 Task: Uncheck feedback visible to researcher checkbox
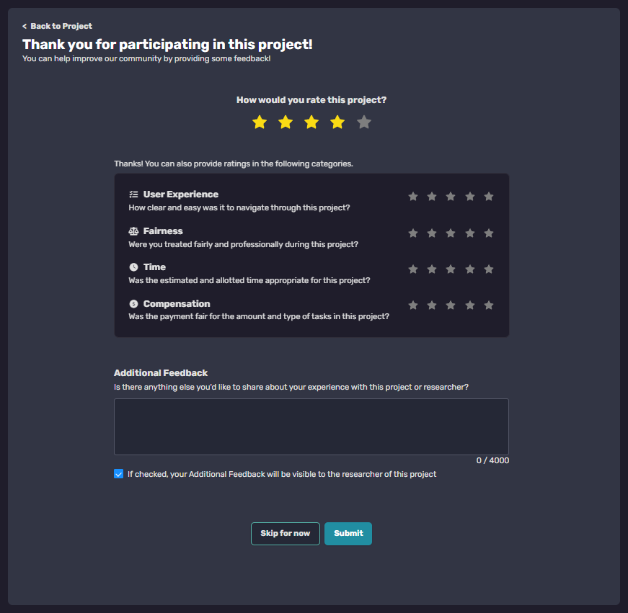coord(118,474)
